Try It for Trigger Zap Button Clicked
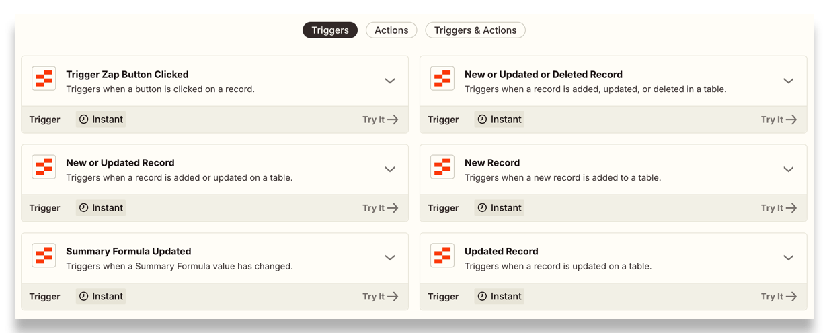The image size is (827, 333). [381, 120]
